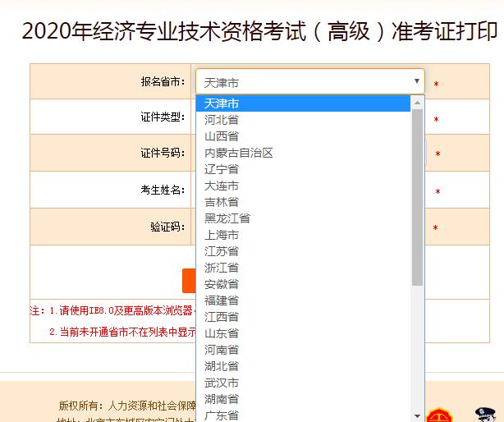
Task: Select 黑龙江省 in the province list
Action: [x=227, y=218]
